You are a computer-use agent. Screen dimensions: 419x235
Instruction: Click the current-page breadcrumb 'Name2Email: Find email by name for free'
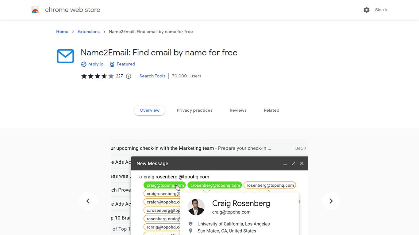pos(151,32)
